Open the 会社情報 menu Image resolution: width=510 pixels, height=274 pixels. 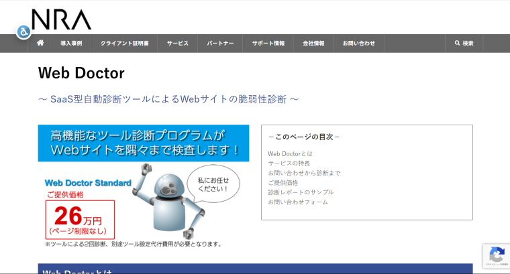tap(313, 43)
